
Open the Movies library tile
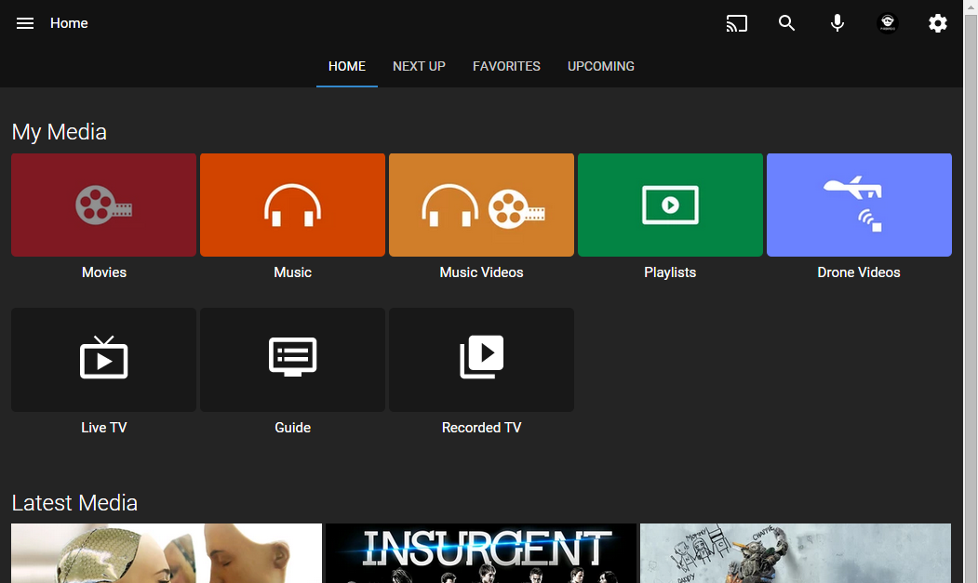click(x=103, y=205)
